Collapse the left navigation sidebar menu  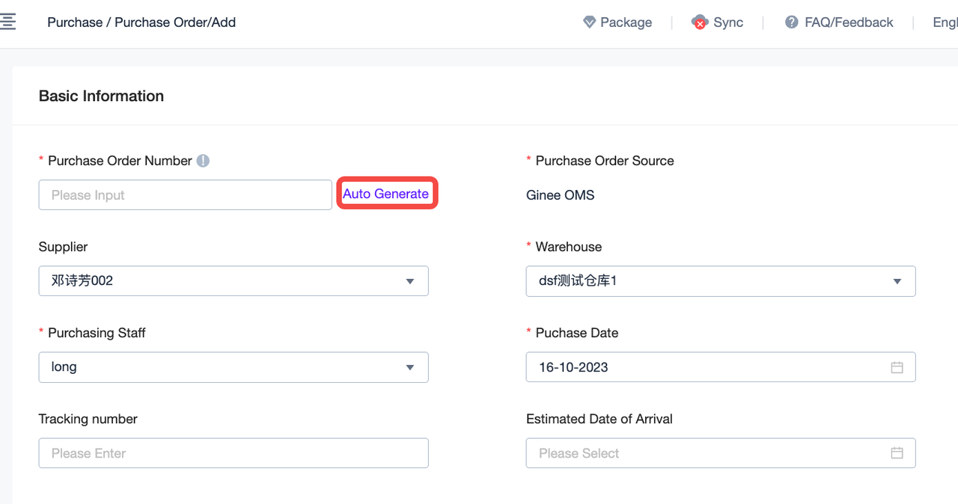coord(9,21)
